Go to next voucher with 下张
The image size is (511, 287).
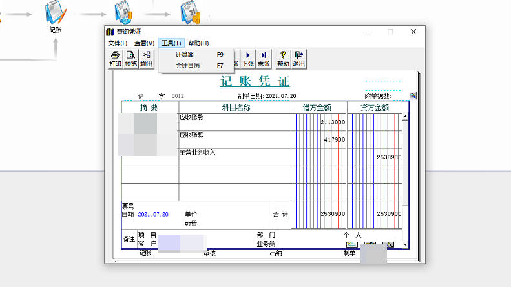click(248, 59)
